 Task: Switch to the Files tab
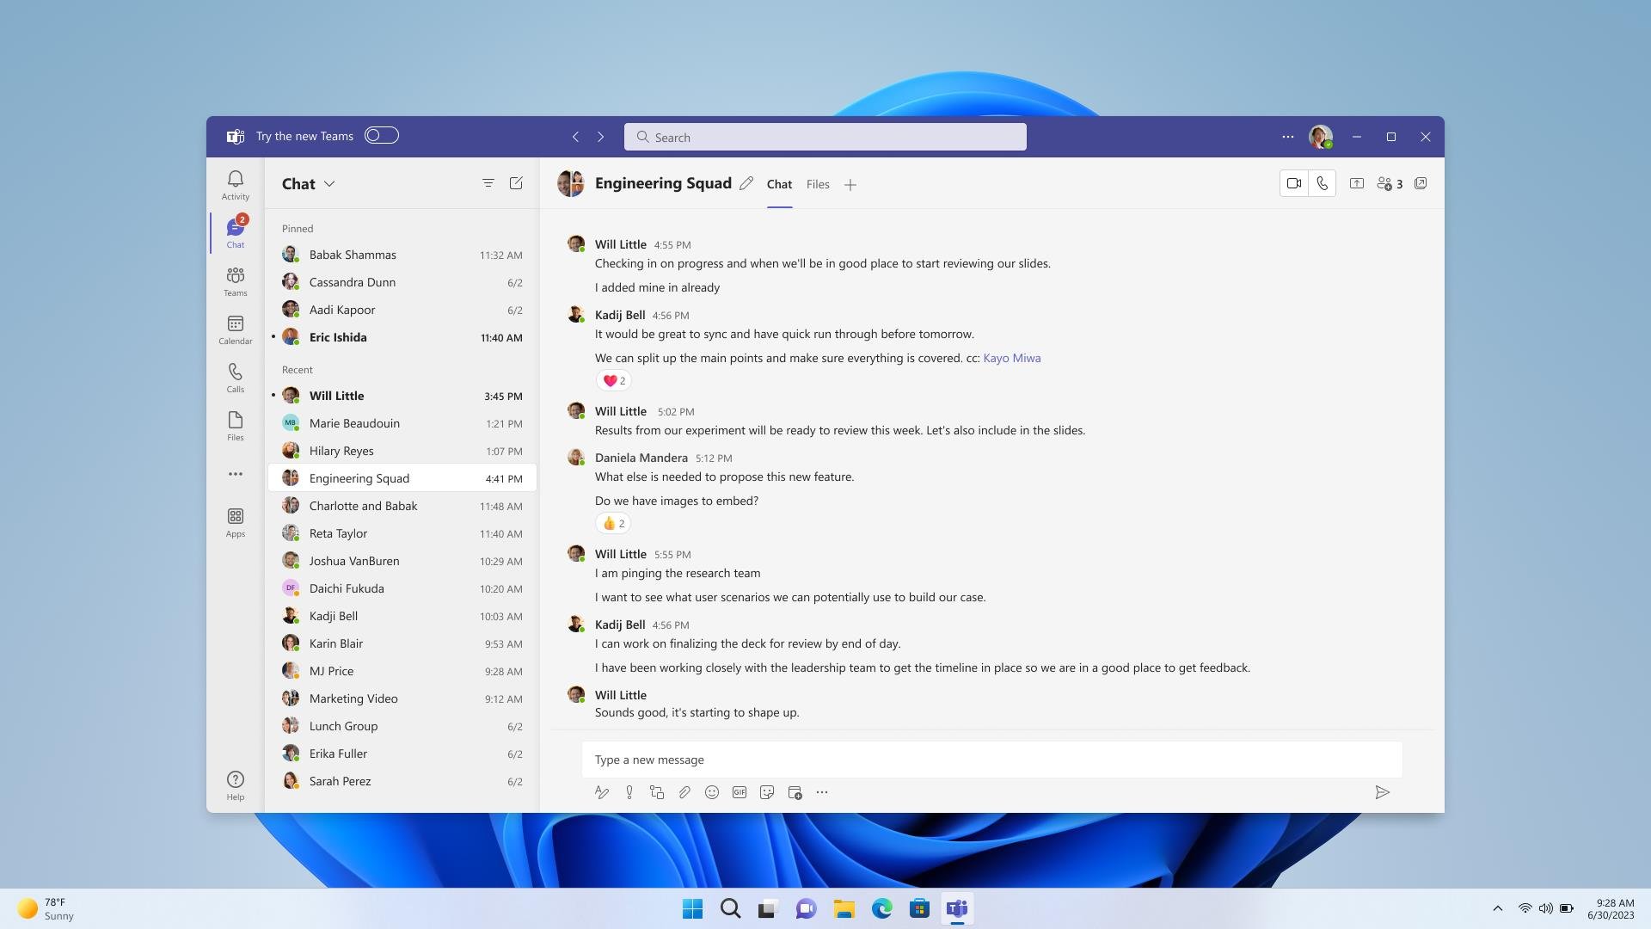coord(818,184)
